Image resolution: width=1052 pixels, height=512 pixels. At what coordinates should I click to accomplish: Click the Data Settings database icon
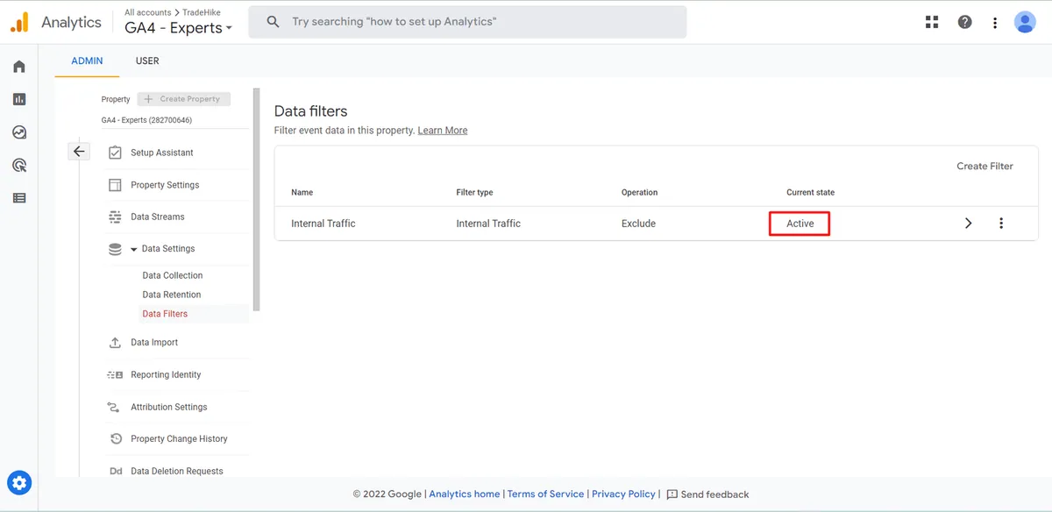(x=115, y=249)
